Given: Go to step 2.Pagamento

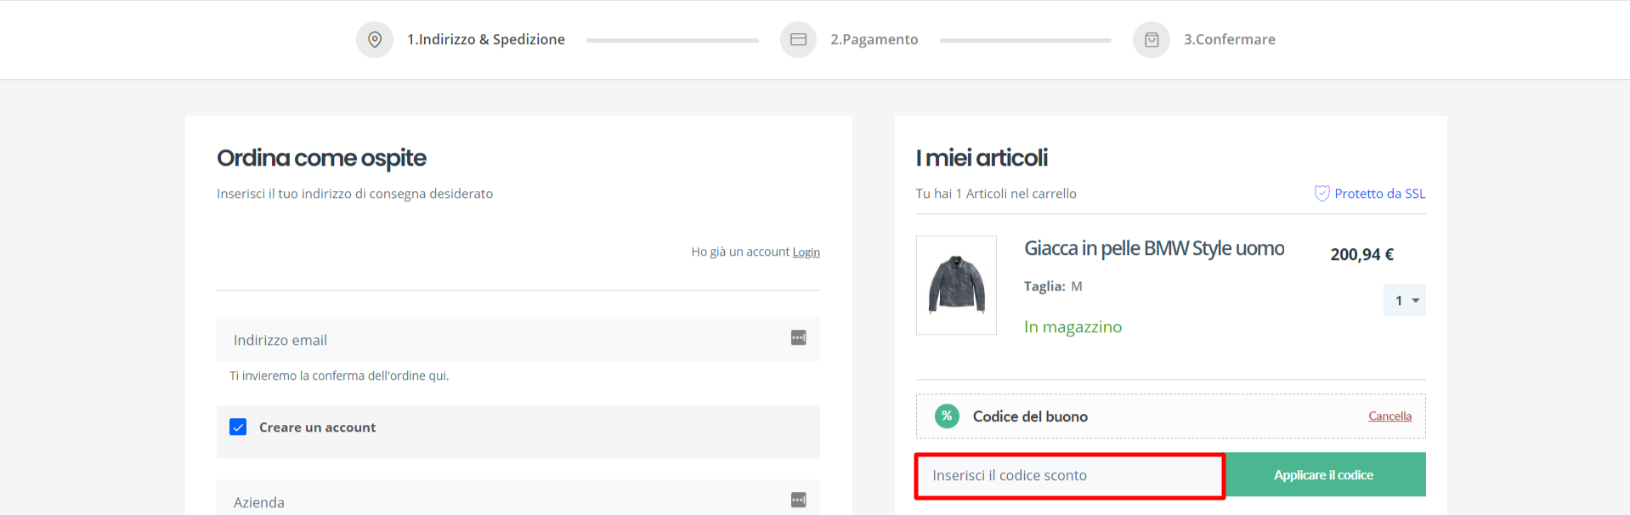Looking at the screenshot, I should click(x=874, y=39).
